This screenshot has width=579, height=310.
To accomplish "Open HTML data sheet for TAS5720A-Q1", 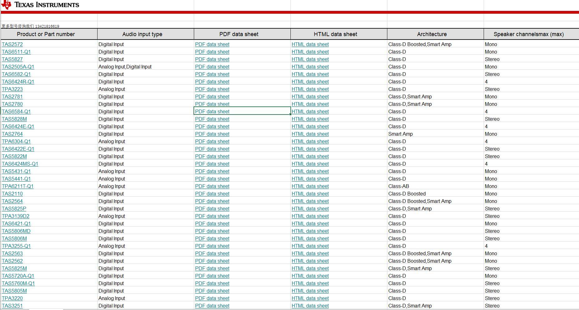I will click(310, 276).
